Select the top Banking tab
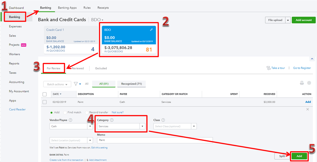The width and height of the screenshot is (317, 162). coord(45,8)
